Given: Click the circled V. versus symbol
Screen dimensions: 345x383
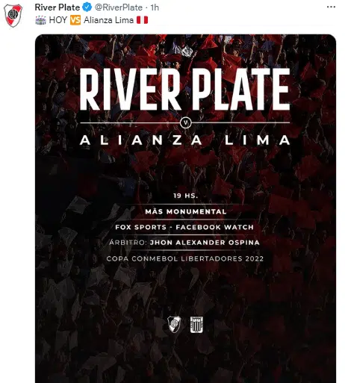Looking at the screenshot, I should 185,122.
